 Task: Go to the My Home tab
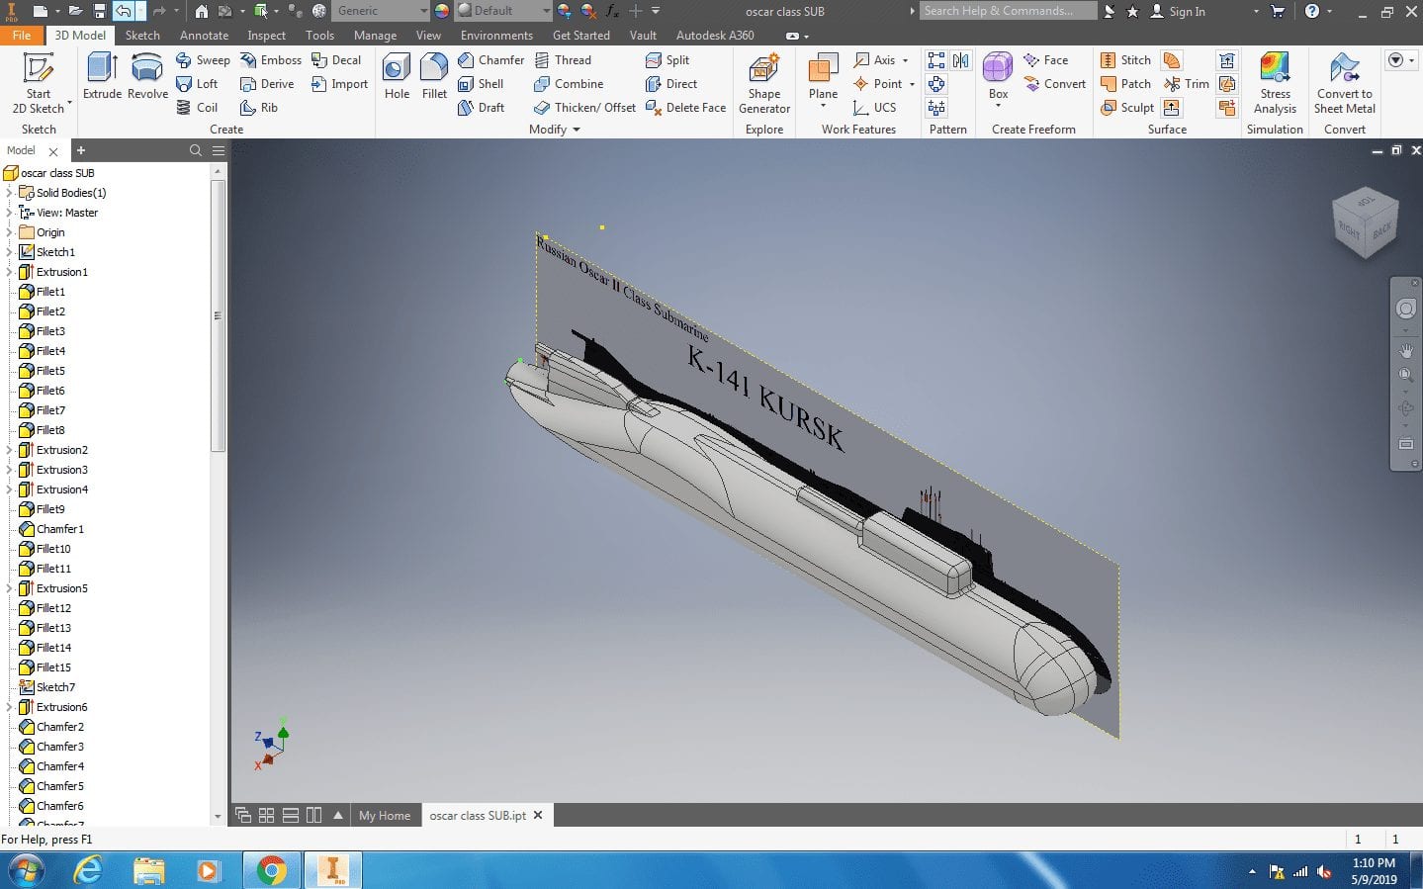tap(385, 816)
